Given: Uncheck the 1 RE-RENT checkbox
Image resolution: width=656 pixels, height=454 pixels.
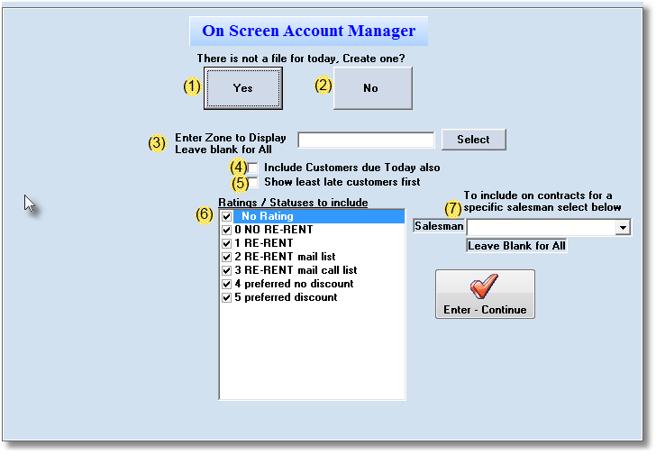Looking at the screenshot, I should click(x=227, y=243).
